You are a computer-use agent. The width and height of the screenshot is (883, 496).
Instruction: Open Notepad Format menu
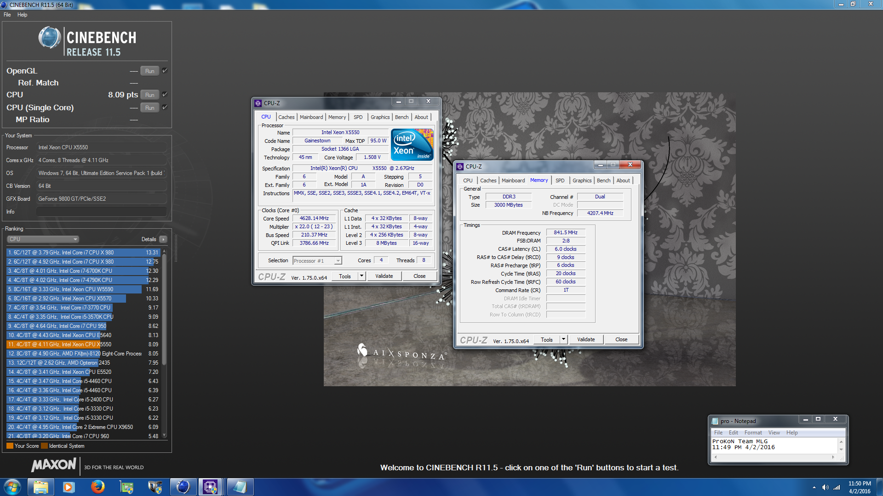(x=753, y=433)
